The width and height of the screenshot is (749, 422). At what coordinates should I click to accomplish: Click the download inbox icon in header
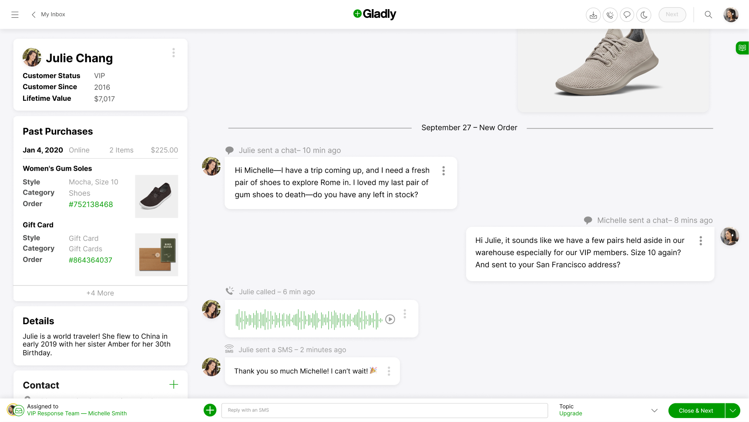pos(593,15)
